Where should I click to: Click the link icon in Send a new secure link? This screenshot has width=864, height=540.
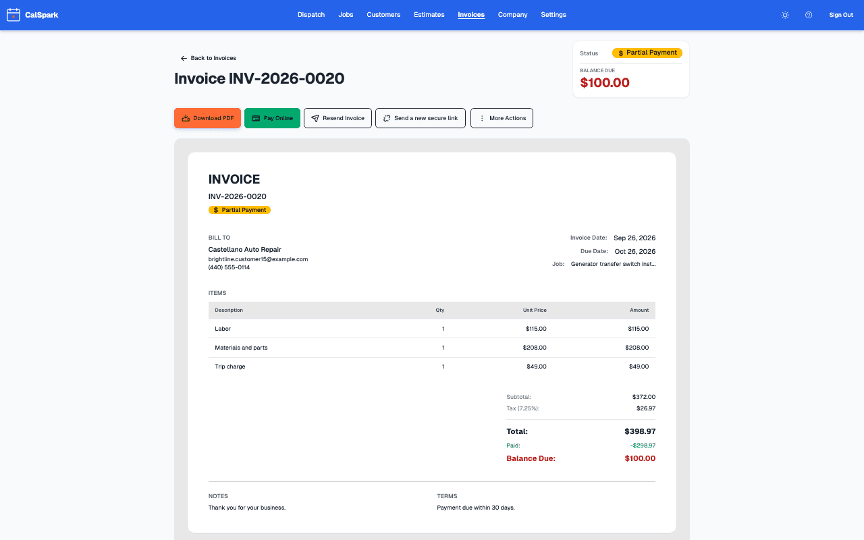[x=387, y=118]
